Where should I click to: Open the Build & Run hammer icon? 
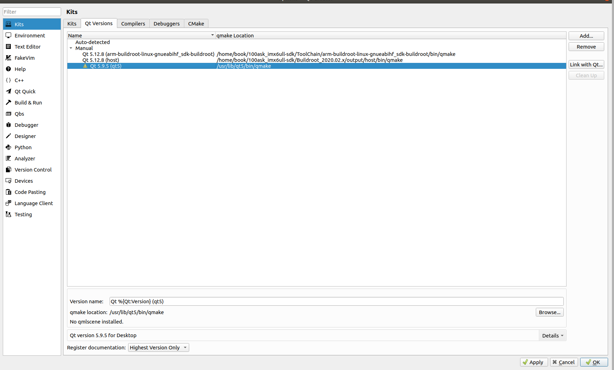pyautogui.click(x=8, y=102)
